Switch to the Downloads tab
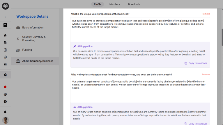This screenshot has width=223, height=125. click(x=134, y=4)
